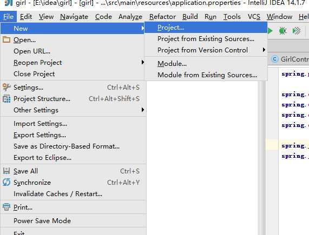This screenshot has height=235, width=309.
Task: Click the Debug bug icon
Action: [282, 31]
